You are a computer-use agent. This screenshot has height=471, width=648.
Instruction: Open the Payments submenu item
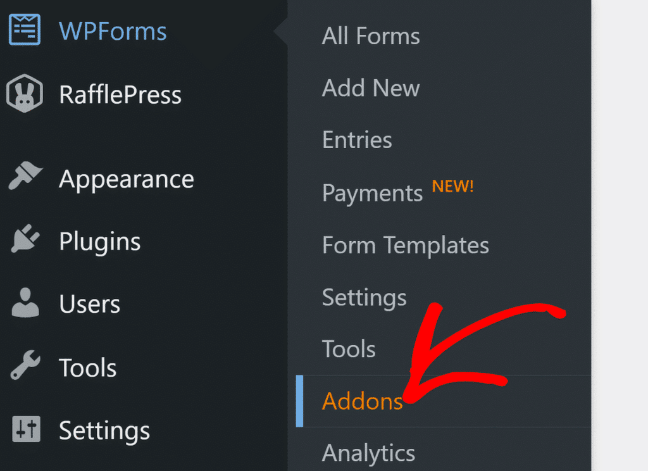pos(372,192)
